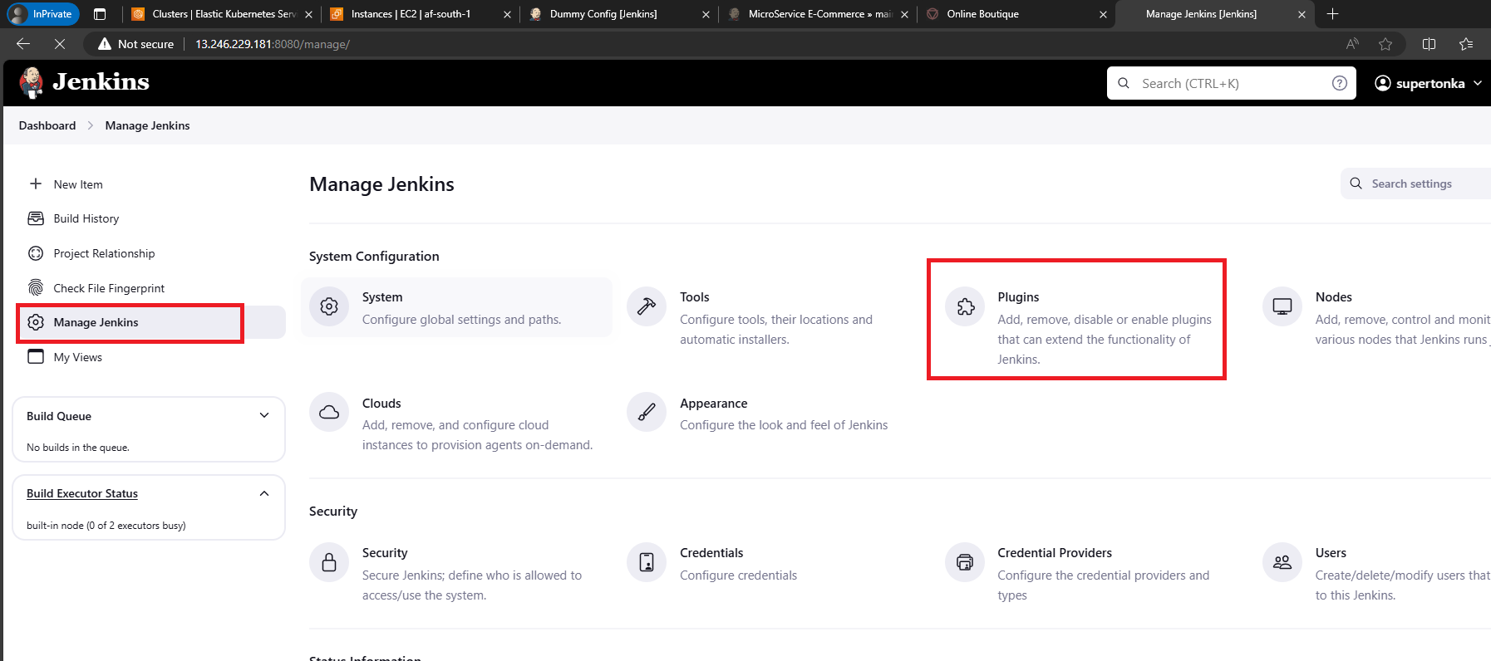The height and width of the screenshot is (661, 1491).
Task: Click the 'Configure global settings and paths.' text
Action: click(461, 320)
